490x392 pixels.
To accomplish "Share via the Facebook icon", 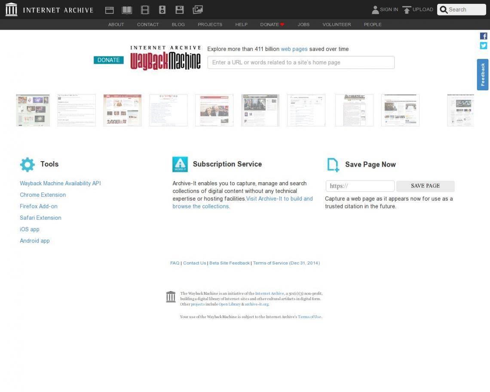I will (x=484, y=36).
